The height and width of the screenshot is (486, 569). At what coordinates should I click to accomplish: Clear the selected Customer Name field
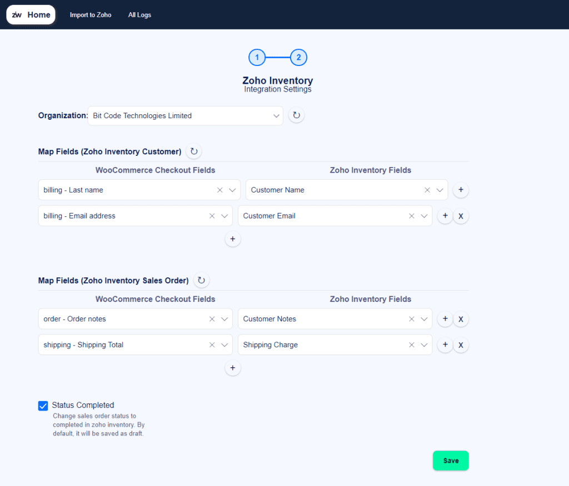[x=427, y=190]
